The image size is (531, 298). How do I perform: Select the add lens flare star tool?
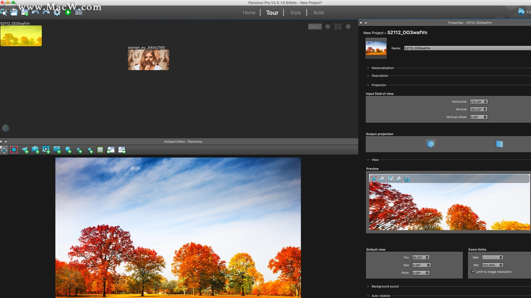point(79,150)
